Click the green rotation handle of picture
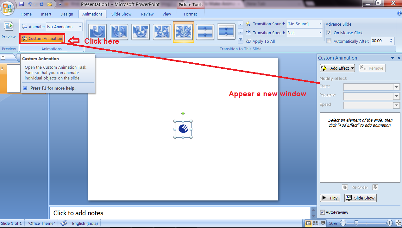The image size is (402, 228). coord(183,113)
